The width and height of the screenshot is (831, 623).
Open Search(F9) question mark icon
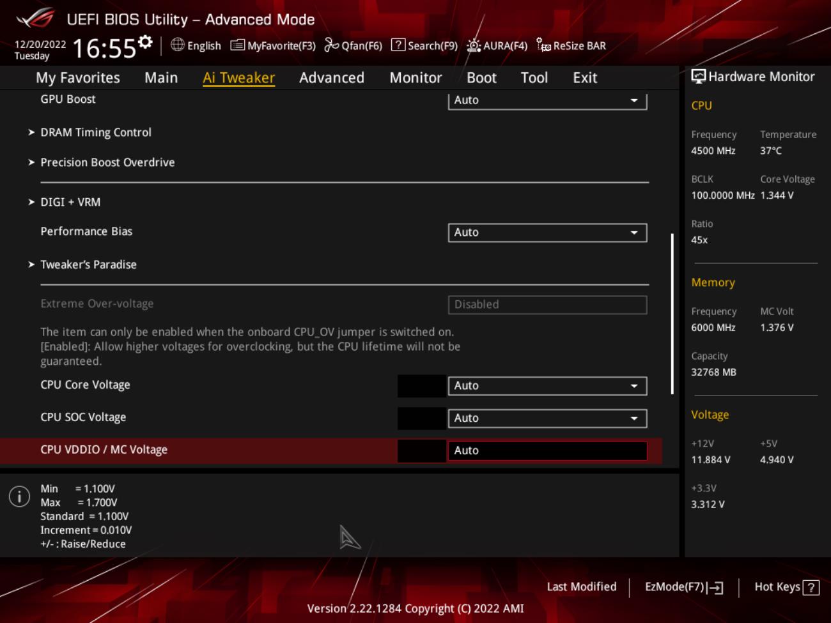point(398,45)
